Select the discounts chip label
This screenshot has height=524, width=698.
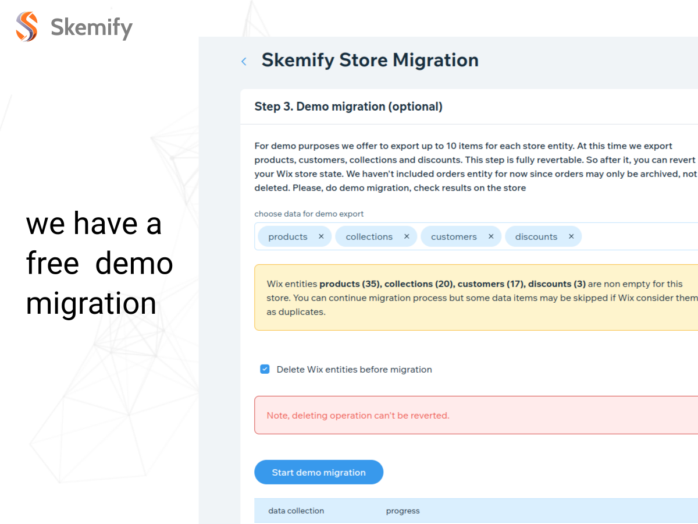click(x=536, y=236)
